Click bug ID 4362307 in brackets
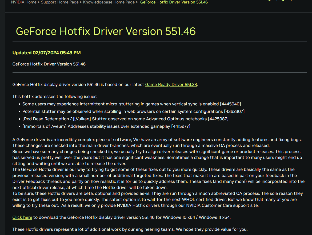Screen dimensions: 312x235 (234, 112)
